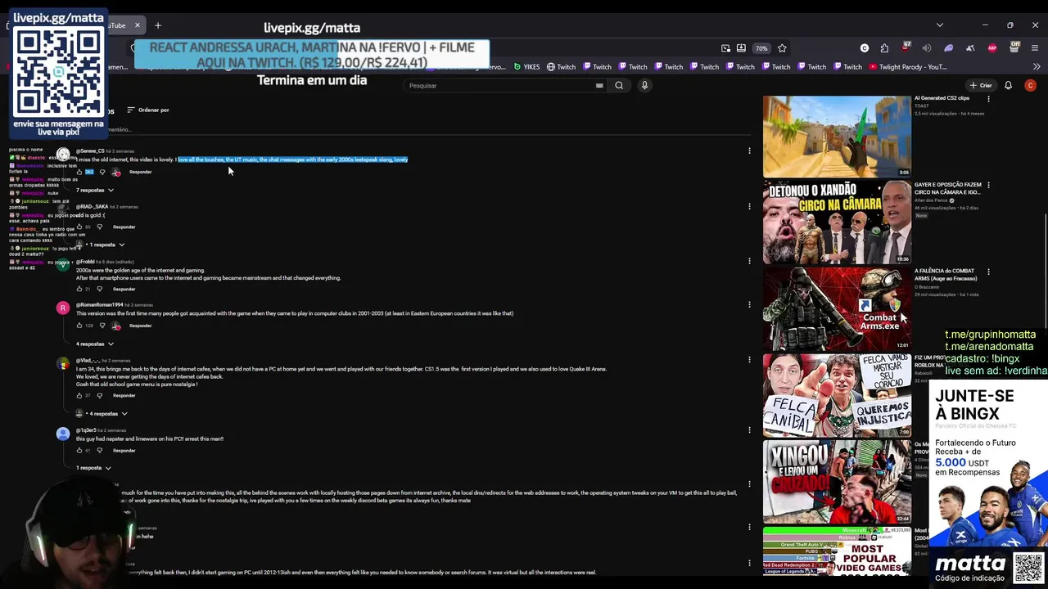Dislike the comment by @Frobbl
Viewport: 1048px width, 589px height.
100,289
